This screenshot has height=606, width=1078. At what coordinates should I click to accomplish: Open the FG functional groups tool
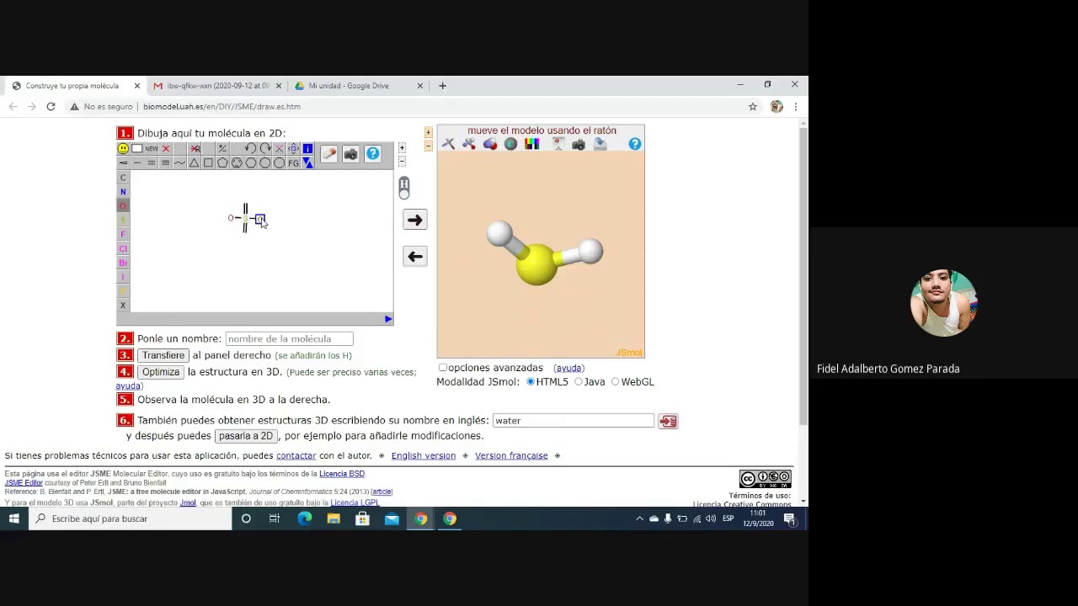tap(293, 163)
